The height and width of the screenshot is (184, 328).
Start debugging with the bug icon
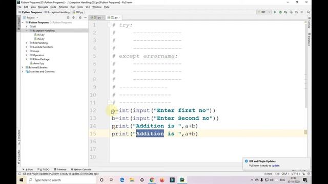[280, 12]
